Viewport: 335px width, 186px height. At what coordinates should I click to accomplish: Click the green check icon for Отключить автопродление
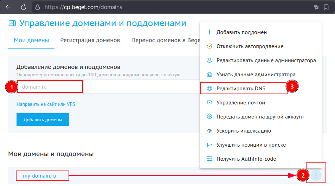point(210,46)
